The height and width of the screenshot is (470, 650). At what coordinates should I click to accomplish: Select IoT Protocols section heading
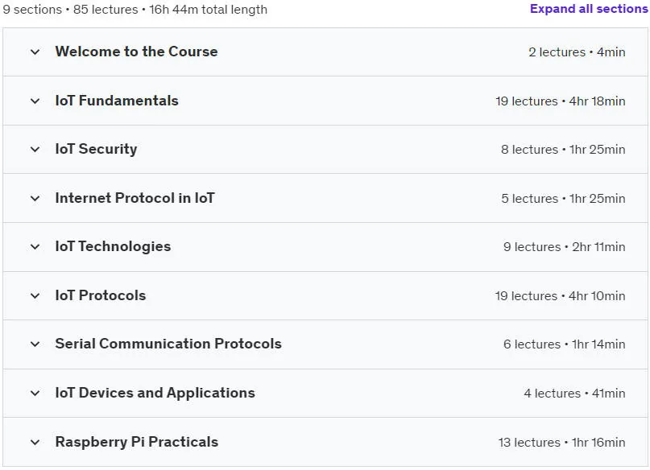101,295
